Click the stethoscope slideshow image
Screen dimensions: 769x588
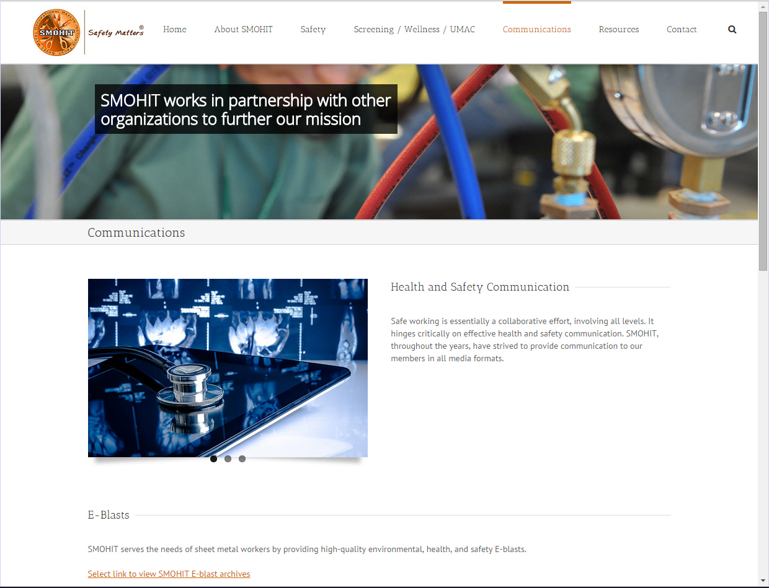pos(228,367)
